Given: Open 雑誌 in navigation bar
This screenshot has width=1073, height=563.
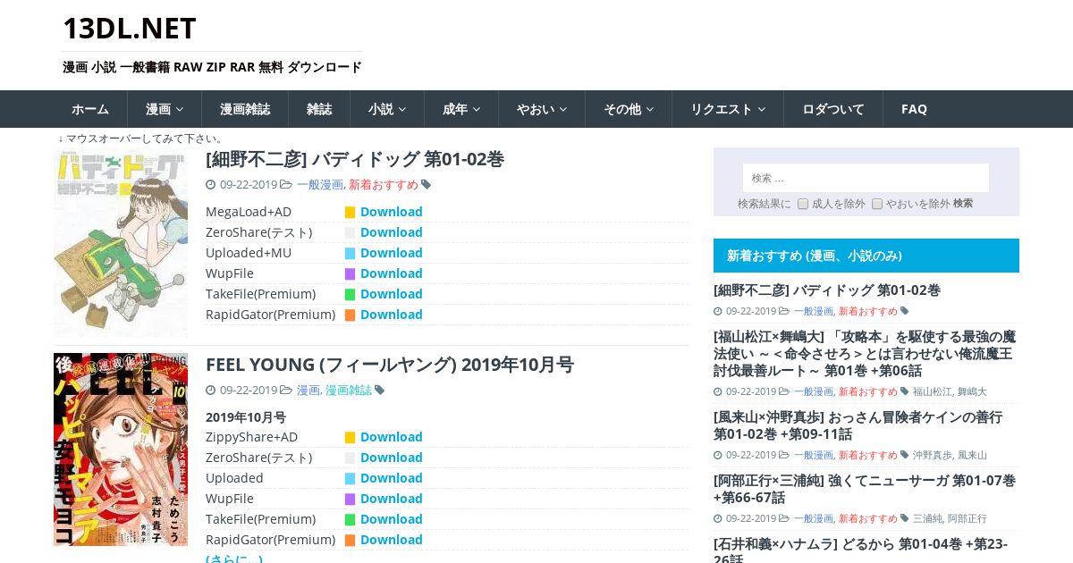Looking at the screenshot, I should point(319,109).
